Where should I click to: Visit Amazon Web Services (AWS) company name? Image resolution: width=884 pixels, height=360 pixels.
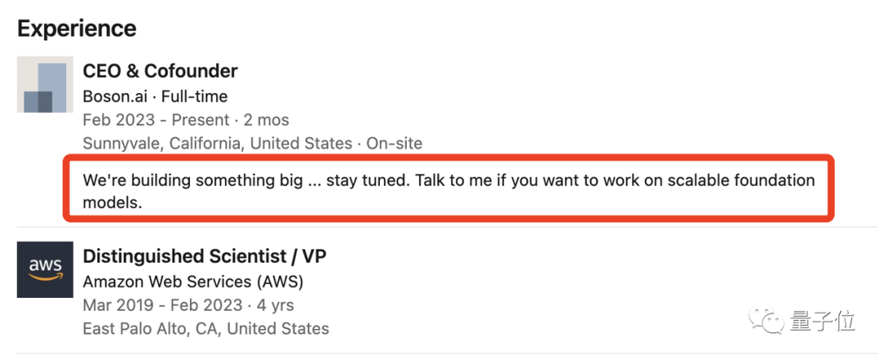(193, 281)
